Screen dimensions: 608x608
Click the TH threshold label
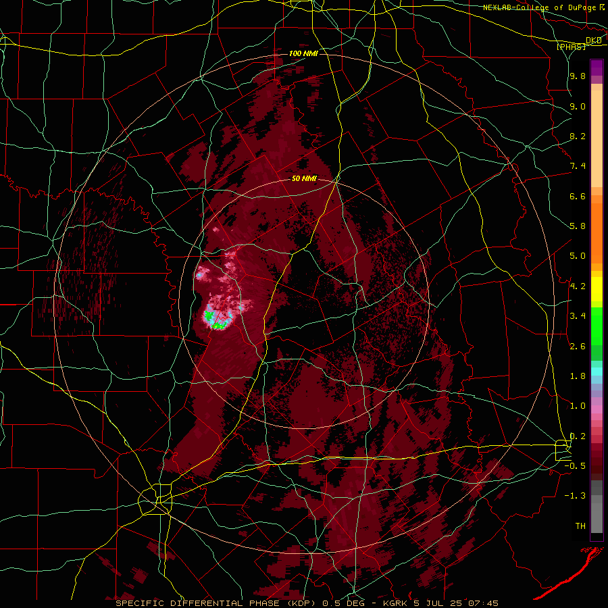(x=580, y=526)
